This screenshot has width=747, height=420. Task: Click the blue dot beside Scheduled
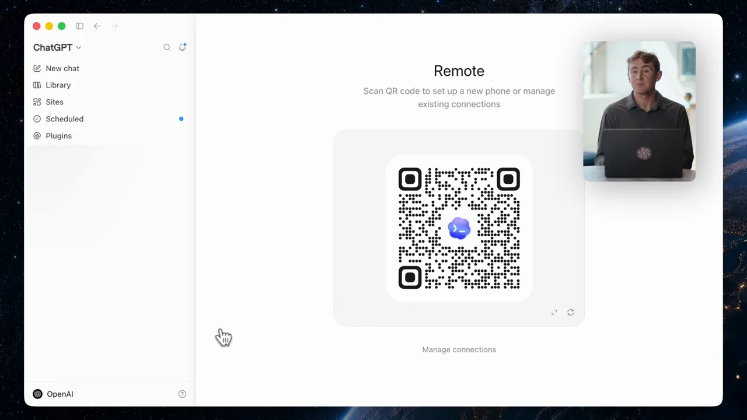[x=181, y=119]
